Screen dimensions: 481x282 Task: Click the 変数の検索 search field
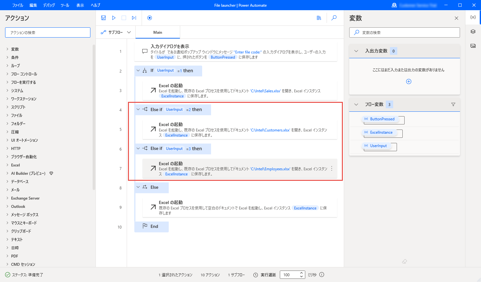click(405, 32)
